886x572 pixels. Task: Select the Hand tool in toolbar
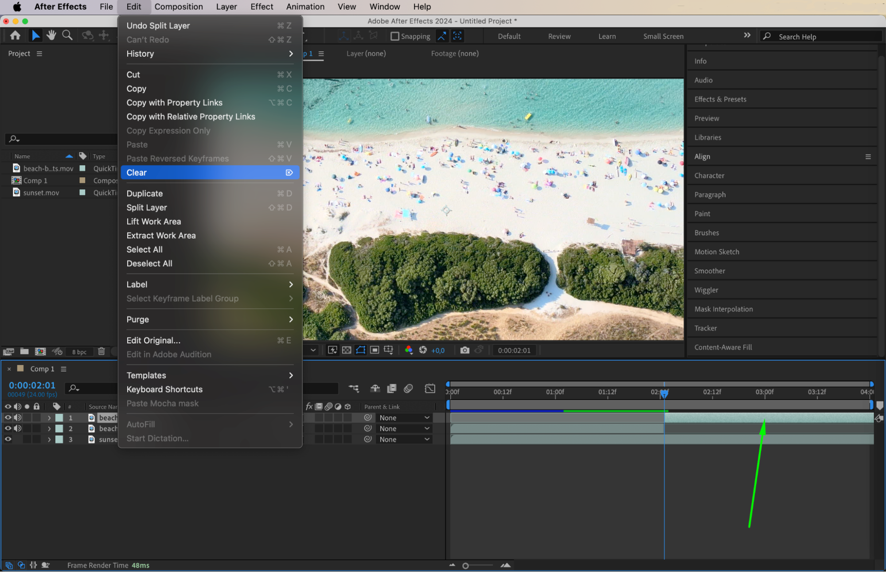tap(51, 35)
